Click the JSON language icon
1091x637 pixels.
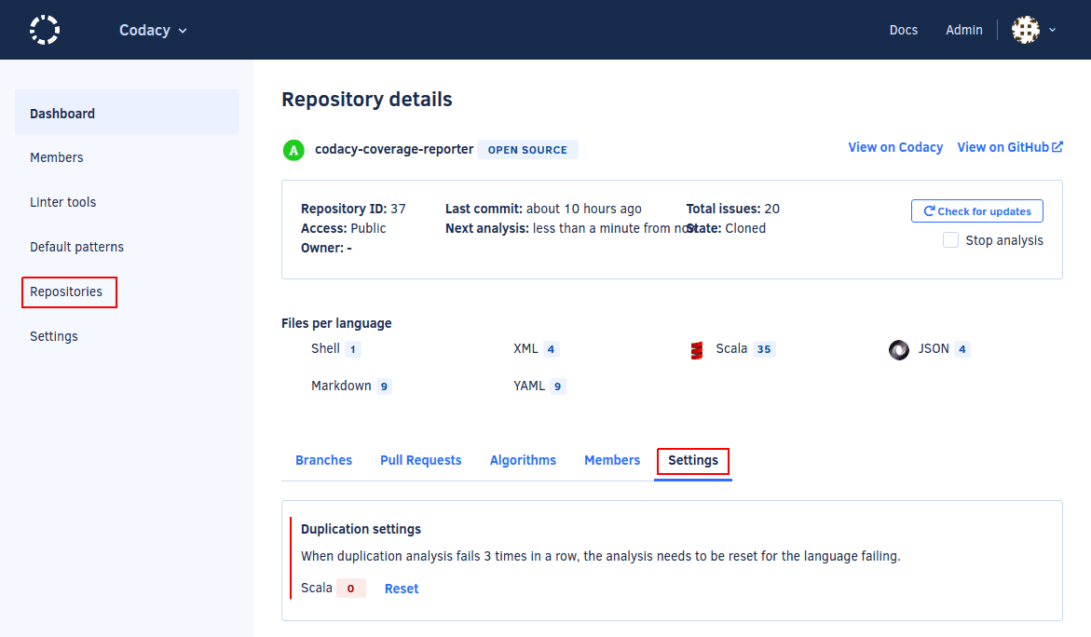(898, 349)
